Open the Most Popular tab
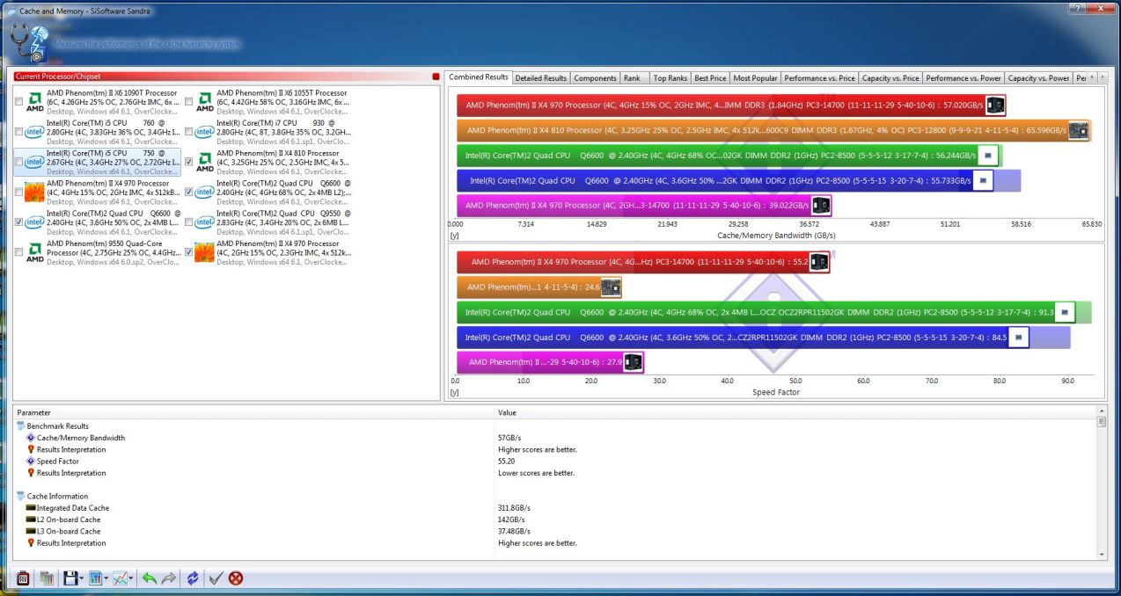This screenshot has height=596, width=1121. [x=755, y=78]
